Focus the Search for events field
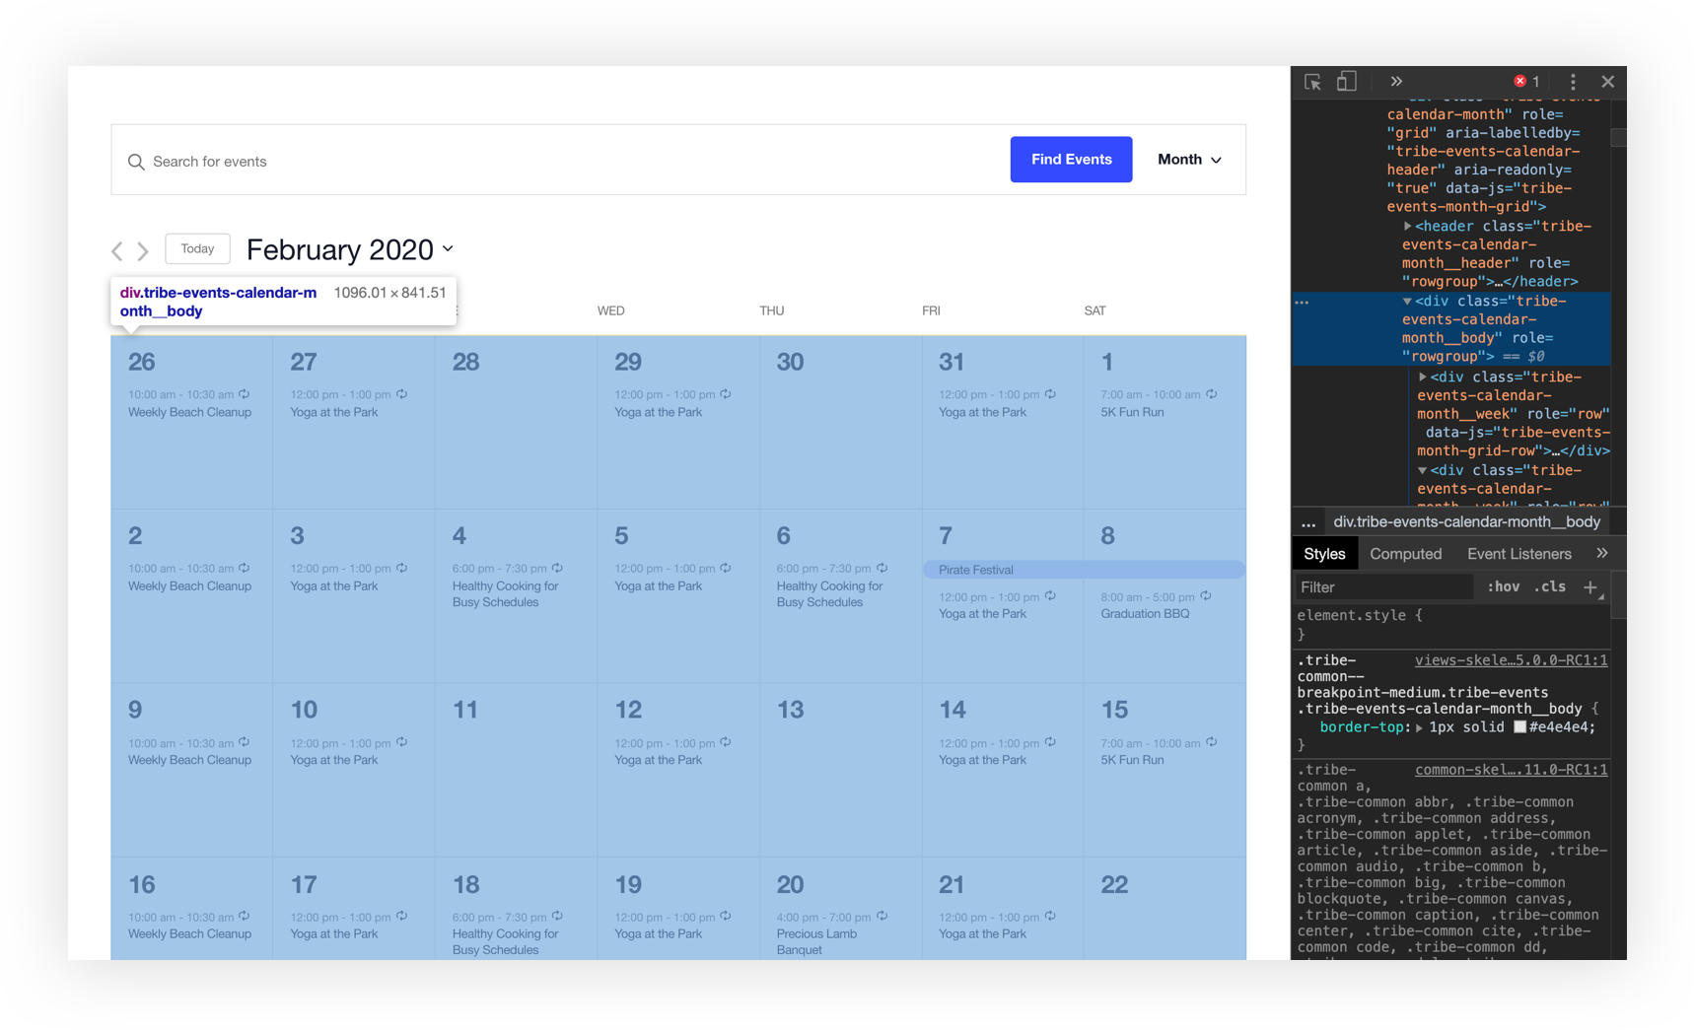This screenshot has height=1030, width=1695. point(562,162)
